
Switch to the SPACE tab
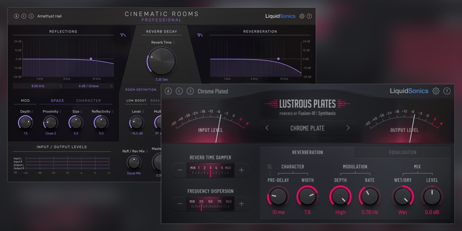(x=57, y=100)
